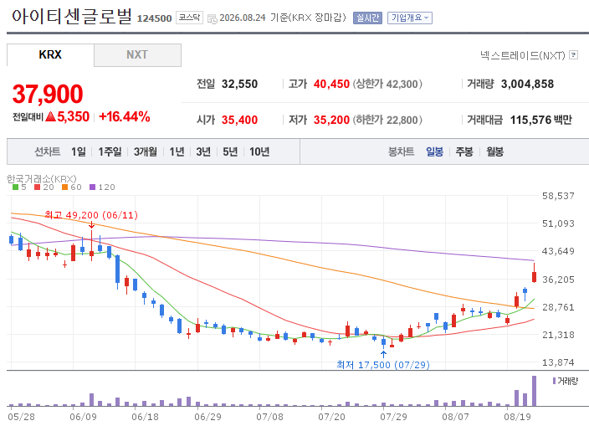589x426 pixels.
Task: Select the 1년 line chart range
Action: pos(177,151)
